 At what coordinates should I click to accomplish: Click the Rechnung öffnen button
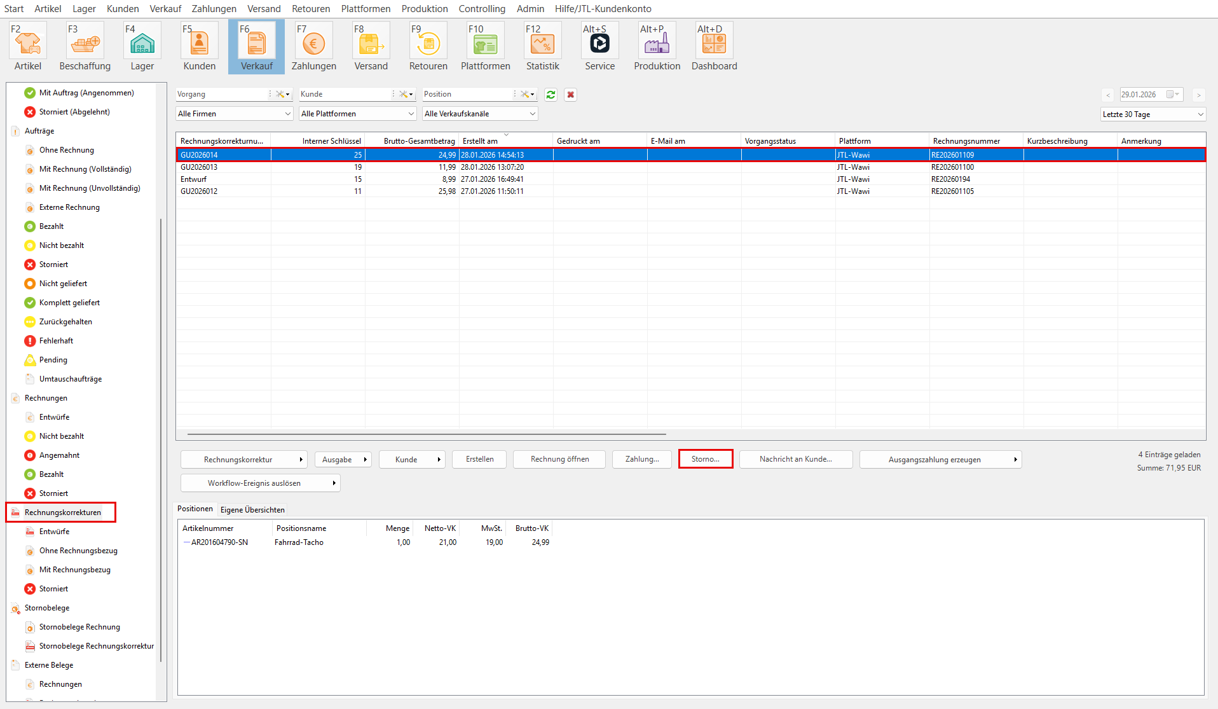(x=559, y=459)
